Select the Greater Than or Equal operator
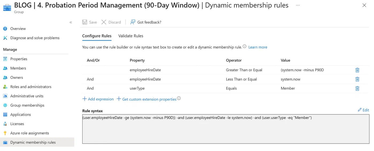Screen dimensions: 374x151 pos(244,70)
